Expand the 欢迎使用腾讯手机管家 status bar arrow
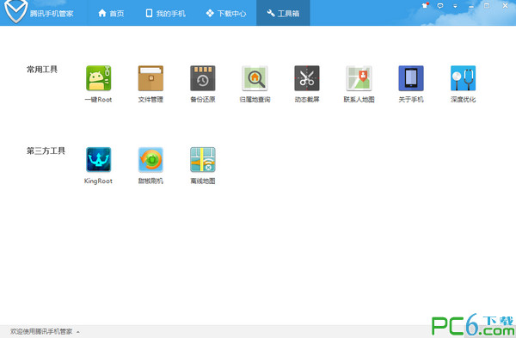This screenshot has height=338, width=516. (x=78, y=332)
